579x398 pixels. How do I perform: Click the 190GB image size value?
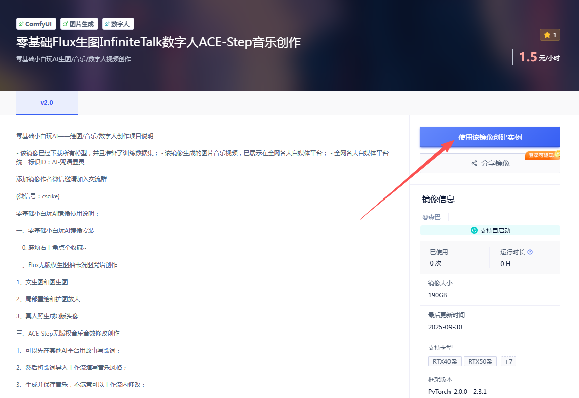(437, 295)
